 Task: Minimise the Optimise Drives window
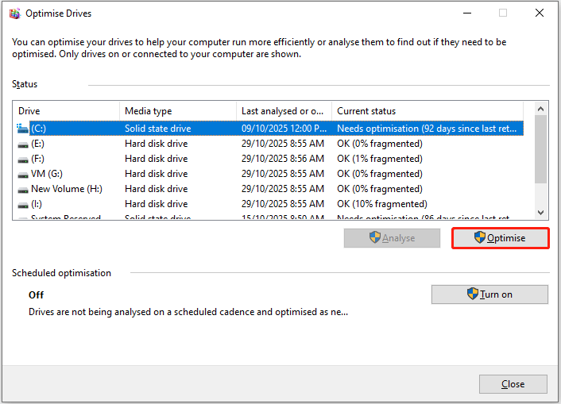click(x=467, y=13)
